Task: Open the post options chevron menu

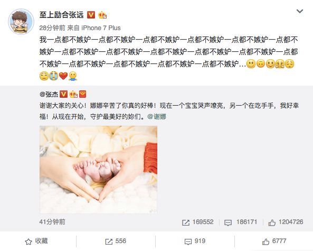Action: (300, 11)
